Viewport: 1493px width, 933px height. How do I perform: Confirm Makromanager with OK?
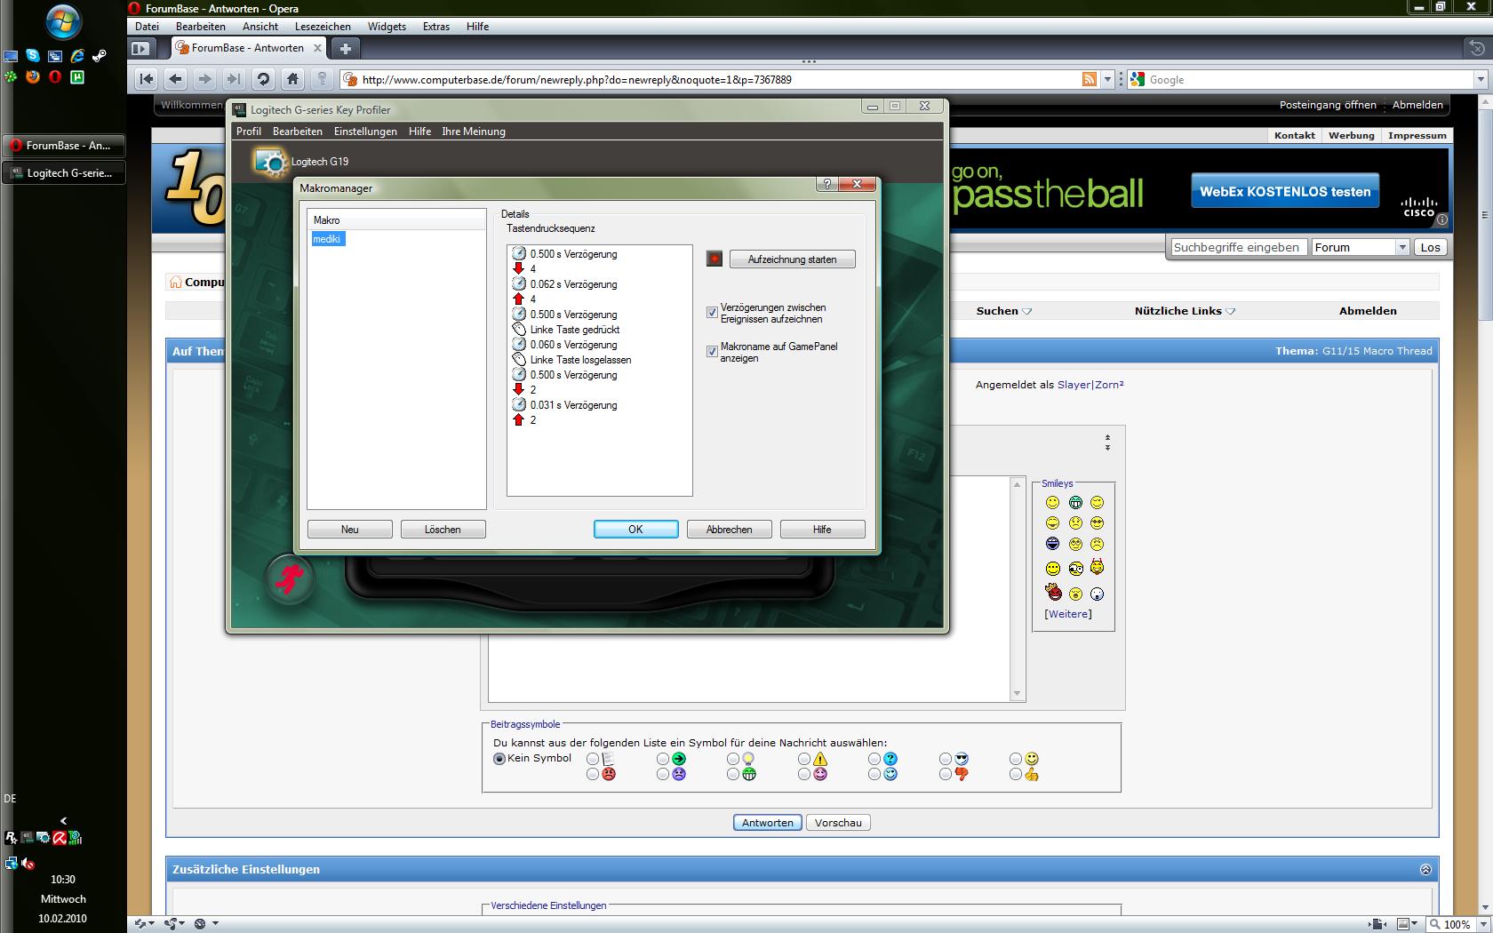(635, 530)
